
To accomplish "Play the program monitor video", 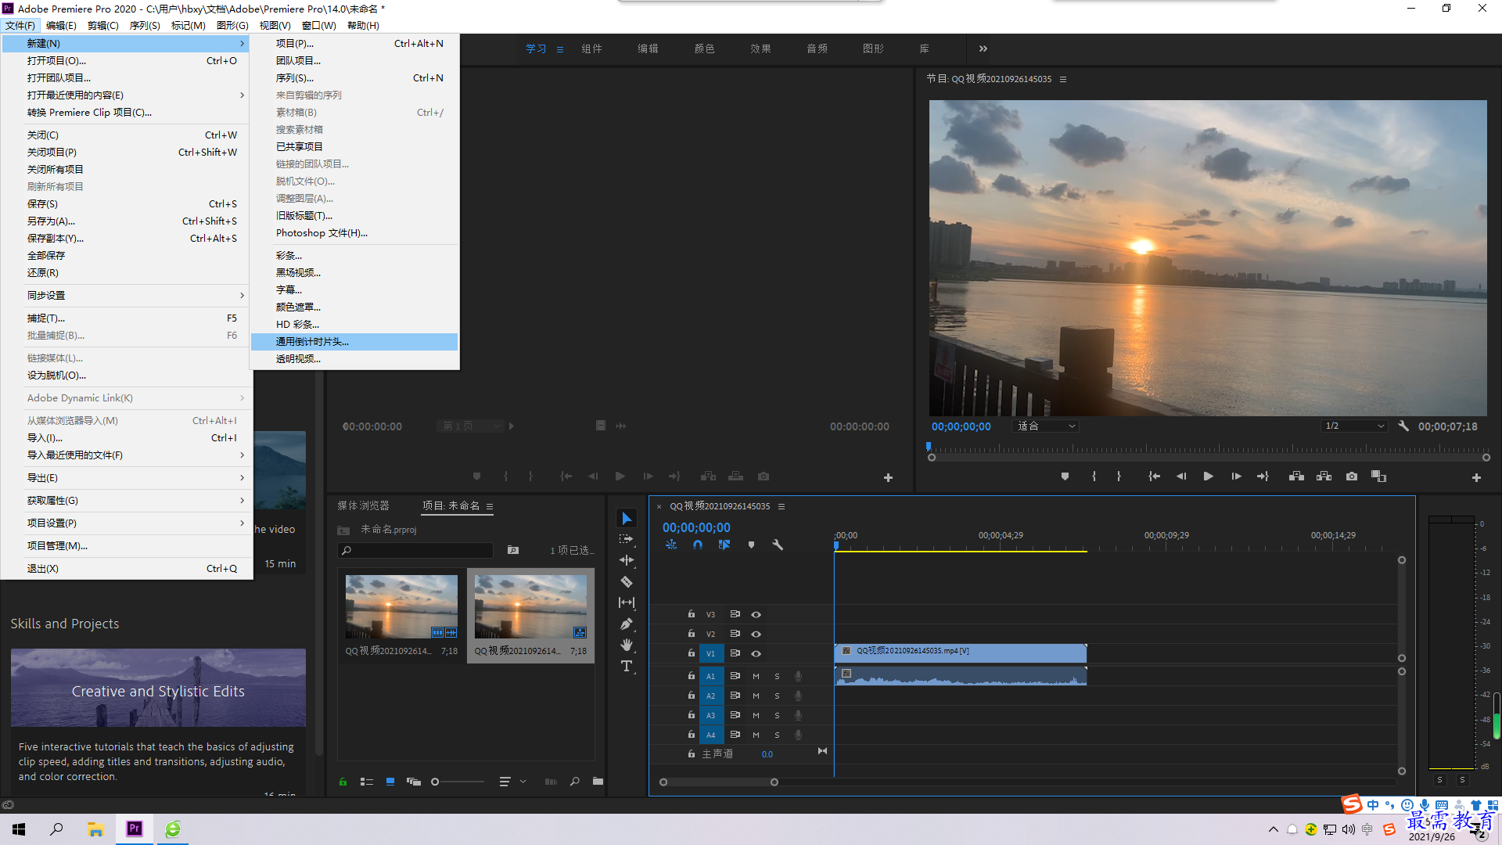I will pyautogui.click(x=1208, y=476).
